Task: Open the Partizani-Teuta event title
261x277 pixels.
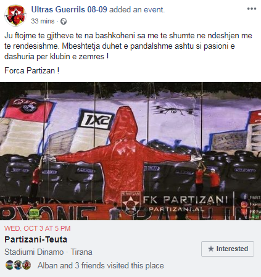Action: coord(36,239)
